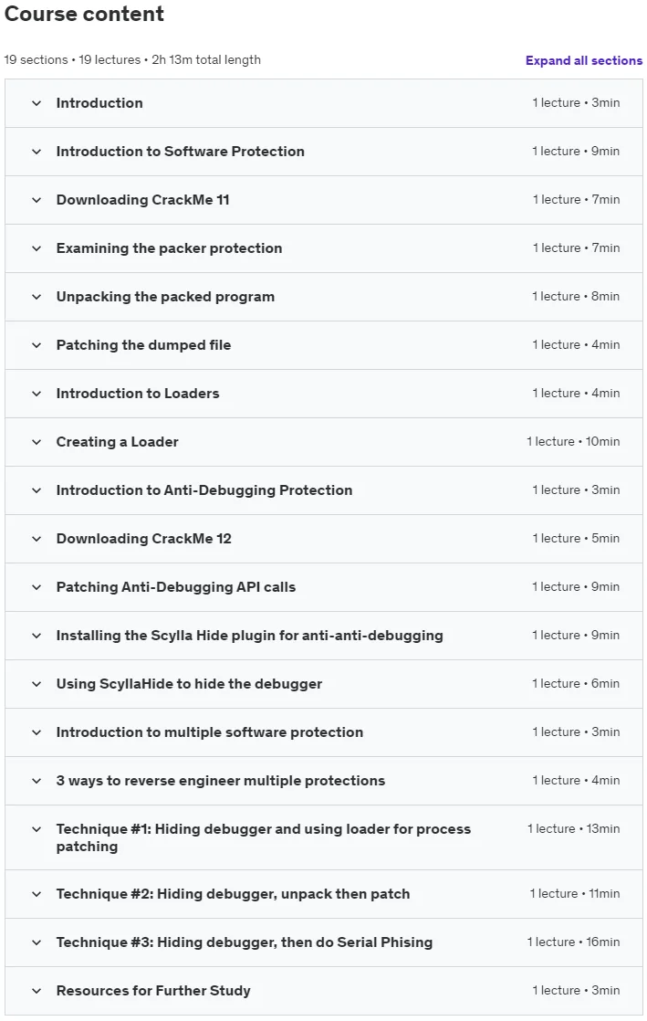Image resolution: width=647 pixels, height=1021 pixels.
Task: Open Introduction to multiple software protection title
Action: [210, 732]
